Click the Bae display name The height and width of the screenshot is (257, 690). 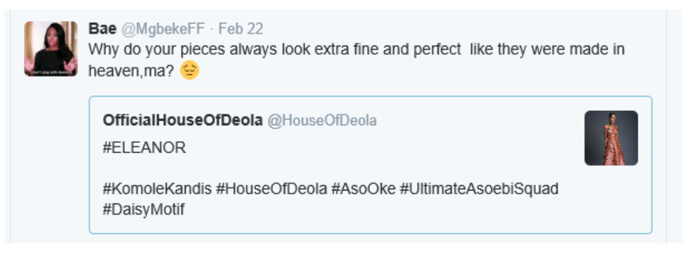click(x=102, y=29)
